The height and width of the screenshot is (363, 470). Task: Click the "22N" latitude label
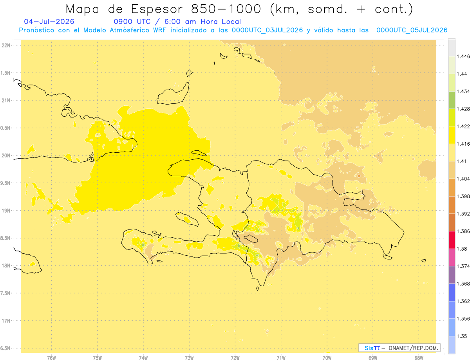coord(6,45)
